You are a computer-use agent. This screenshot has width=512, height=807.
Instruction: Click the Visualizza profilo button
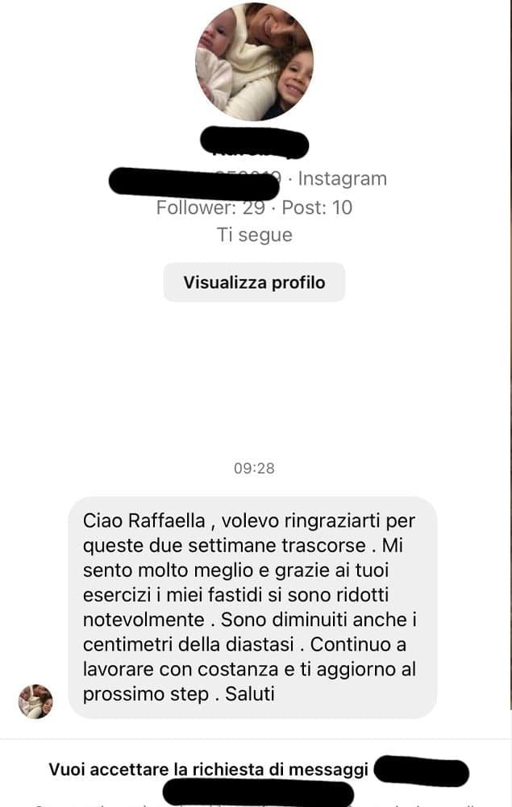point(254,282)
